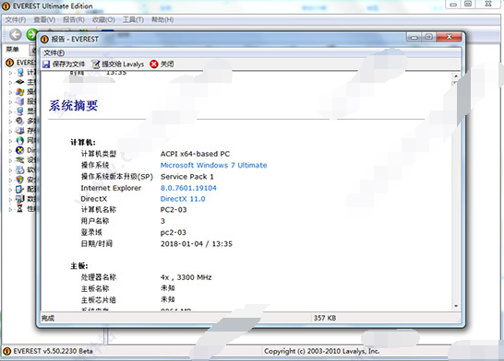Viewport: 504px width, 361px height.
Task: Select the Devices card icon in tree
Action: click(20, 159)
